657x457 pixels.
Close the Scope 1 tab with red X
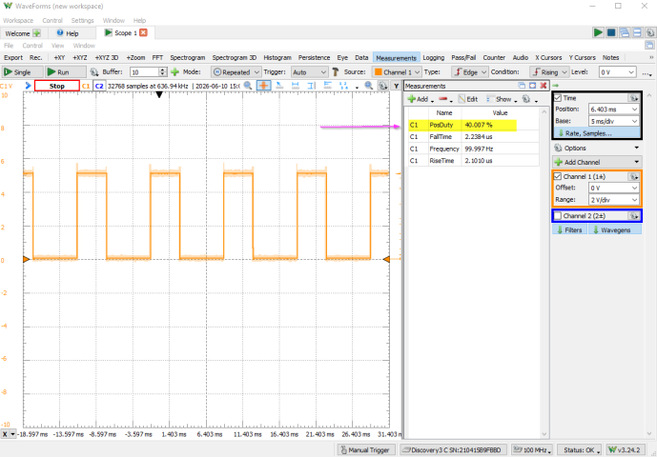point(143,32)
